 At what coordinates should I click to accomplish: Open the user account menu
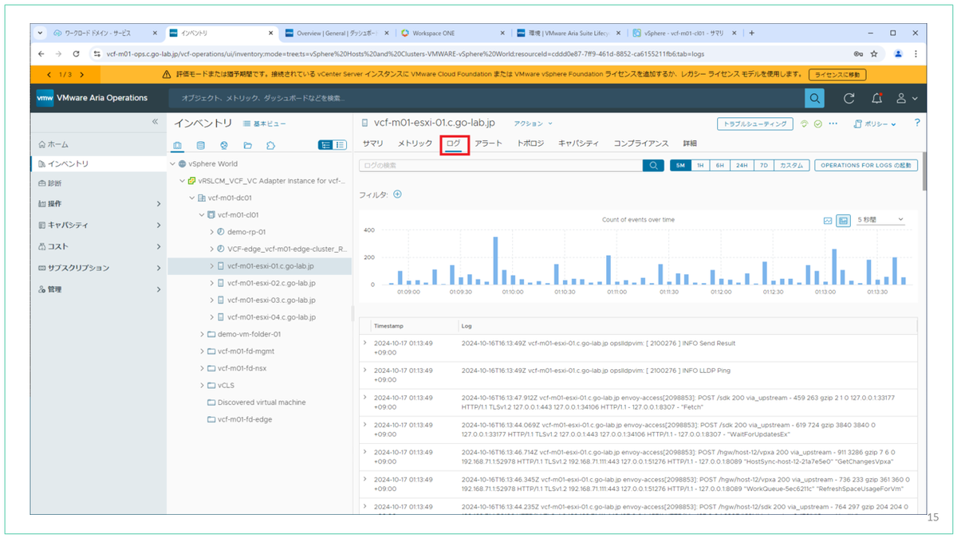[906, 98]
